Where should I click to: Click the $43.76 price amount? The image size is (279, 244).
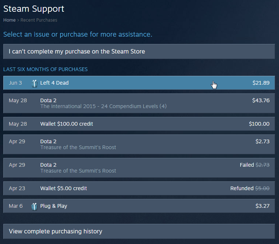(x=261, y=100)
